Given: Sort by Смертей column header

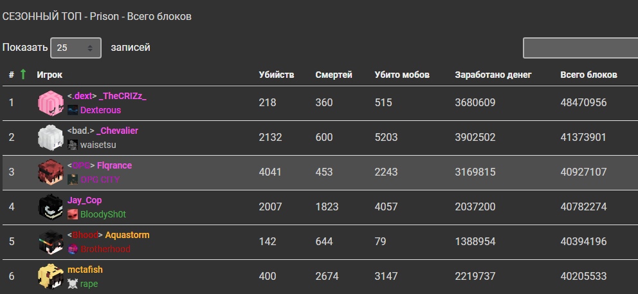Looking at the screenshot, I should tap(334, 75).
